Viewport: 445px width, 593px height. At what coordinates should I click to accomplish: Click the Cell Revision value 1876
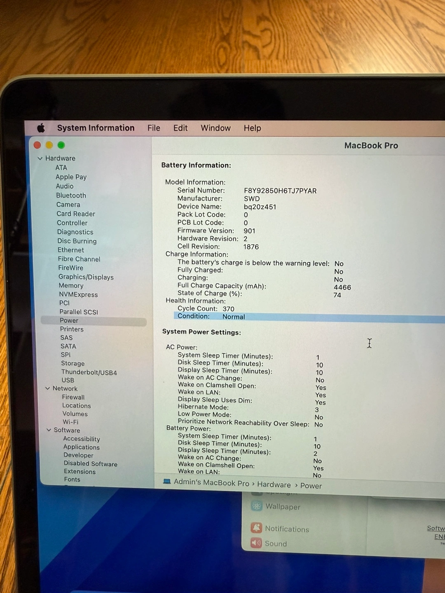click(x=251, y=247)
